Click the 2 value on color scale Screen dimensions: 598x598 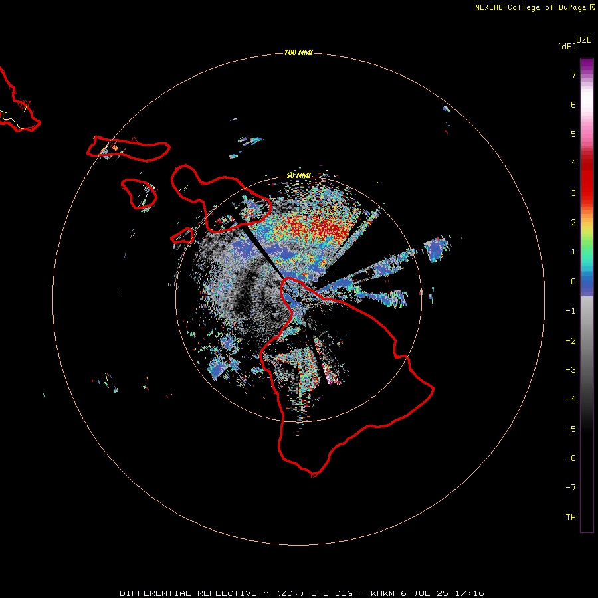[573, 223]
